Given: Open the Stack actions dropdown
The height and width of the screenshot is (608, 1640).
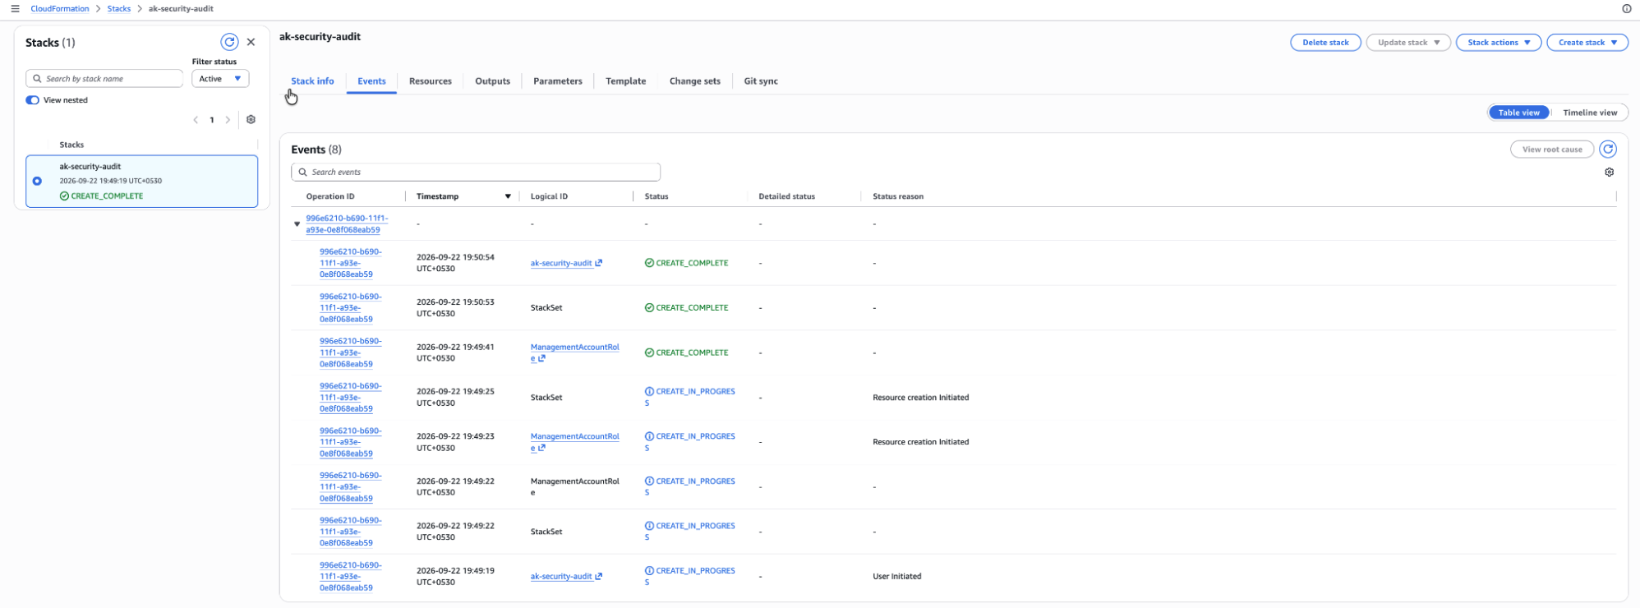Looking at the screenshot, I should pos(1499,43).
